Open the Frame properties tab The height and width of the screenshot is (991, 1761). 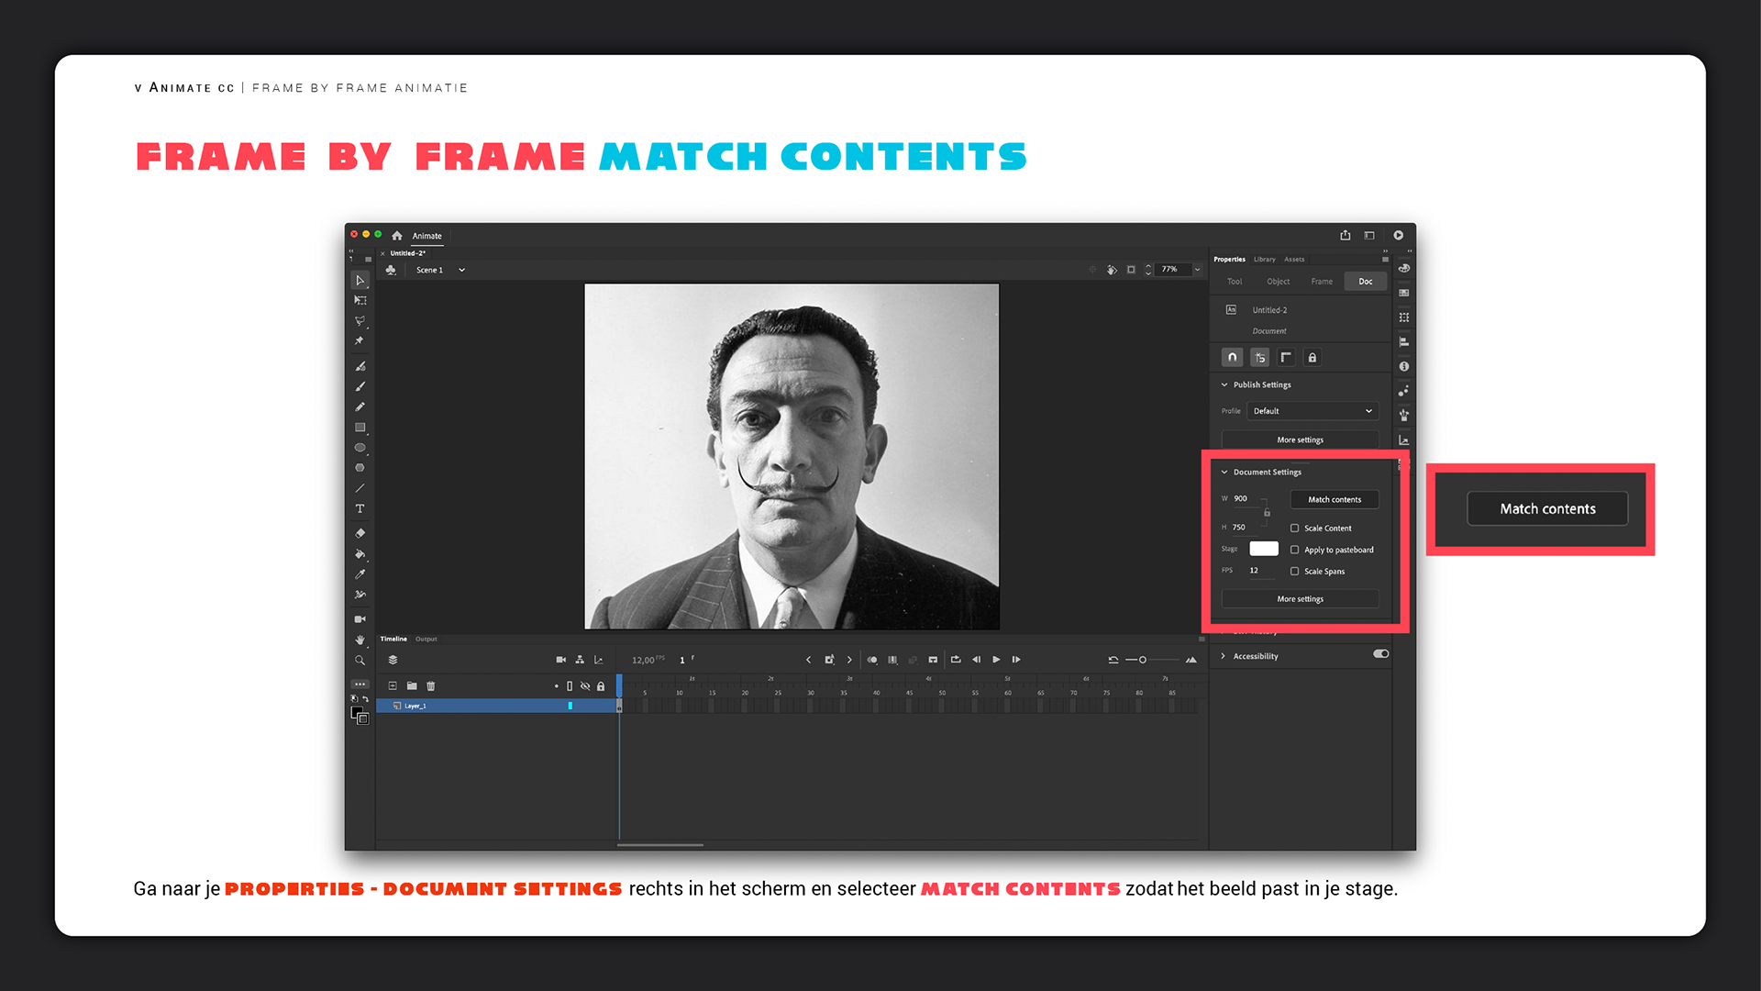coord(1321,282)
